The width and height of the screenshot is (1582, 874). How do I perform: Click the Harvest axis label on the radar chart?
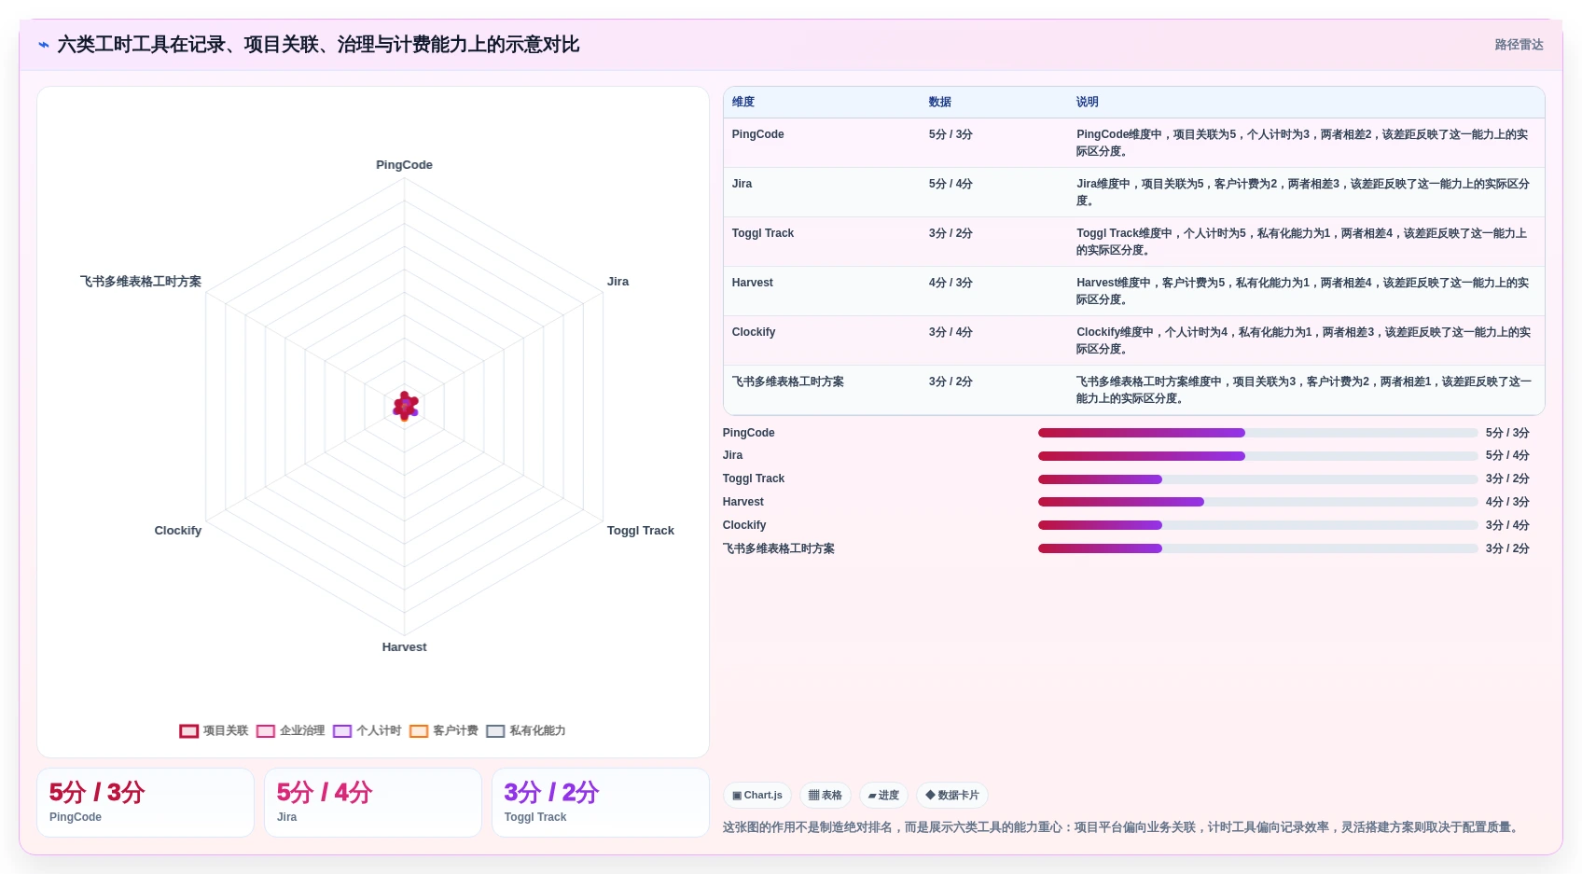[x=404, y=647]
